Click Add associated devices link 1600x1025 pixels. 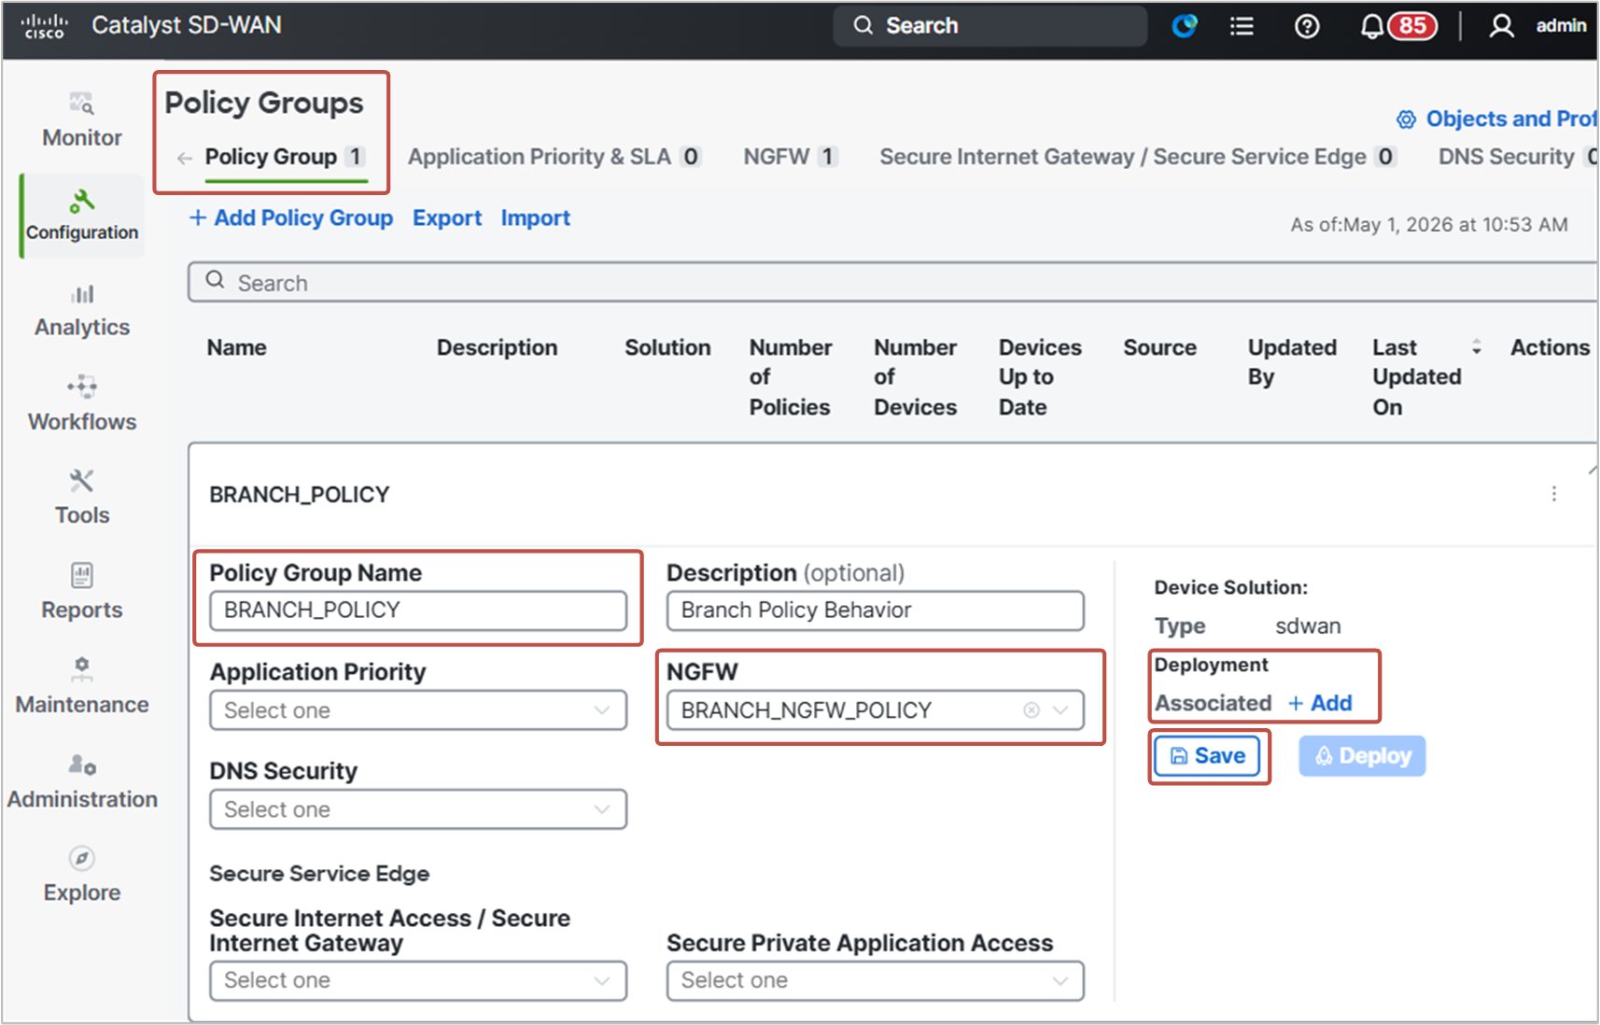(1320, 703)
